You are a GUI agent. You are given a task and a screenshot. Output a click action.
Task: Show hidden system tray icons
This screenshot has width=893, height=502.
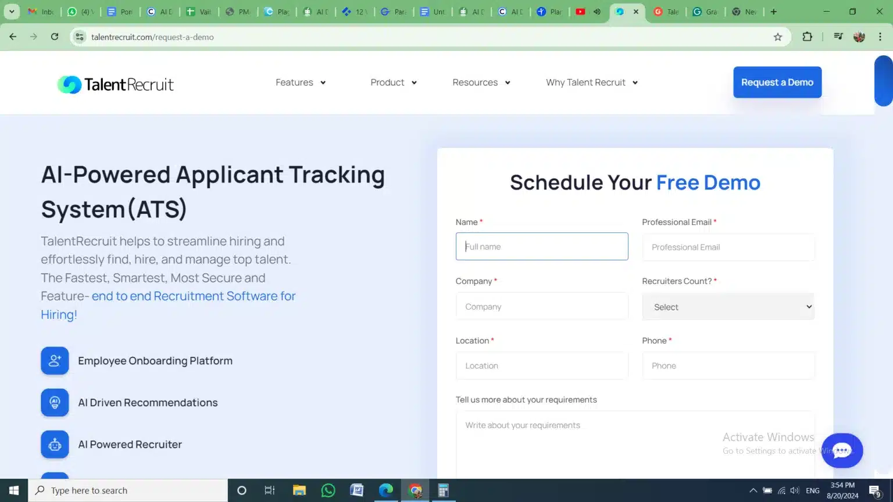[x=753, y=490]
